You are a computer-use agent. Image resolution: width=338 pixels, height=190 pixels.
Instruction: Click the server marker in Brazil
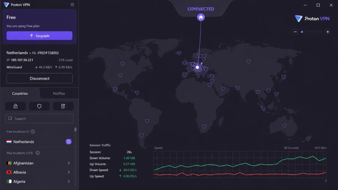147,121
